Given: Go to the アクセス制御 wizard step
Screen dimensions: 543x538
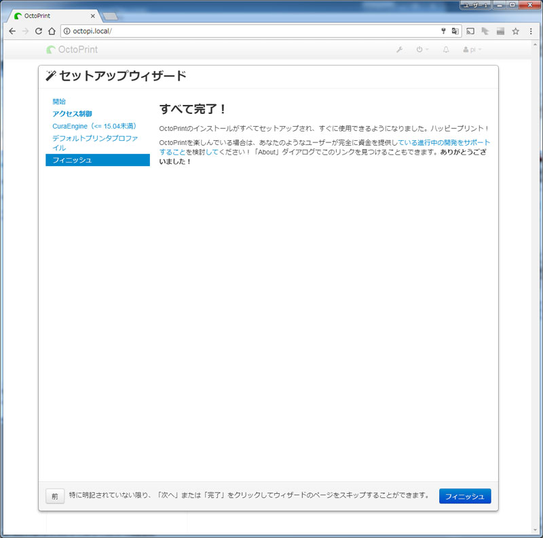Looking at the screenshot, I should pos(72,113).
